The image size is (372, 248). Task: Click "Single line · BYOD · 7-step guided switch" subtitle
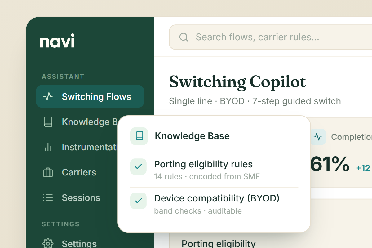[255, 101]
